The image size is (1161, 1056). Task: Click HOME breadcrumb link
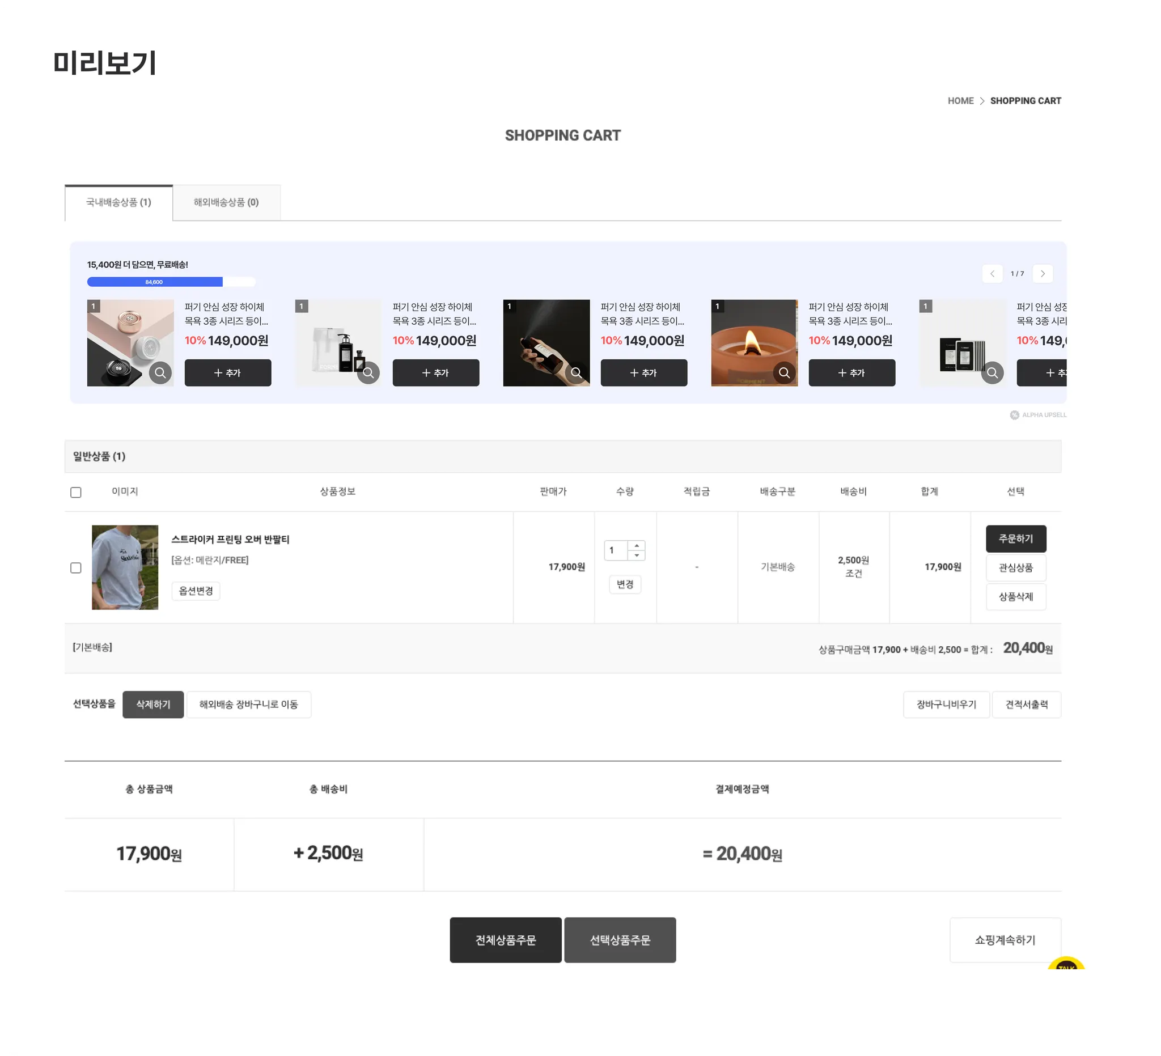[x=960, y=101]
